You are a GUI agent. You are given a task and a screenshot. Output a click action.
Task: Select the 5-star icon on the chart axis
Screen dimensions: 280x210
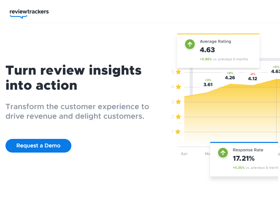point(178,72)
